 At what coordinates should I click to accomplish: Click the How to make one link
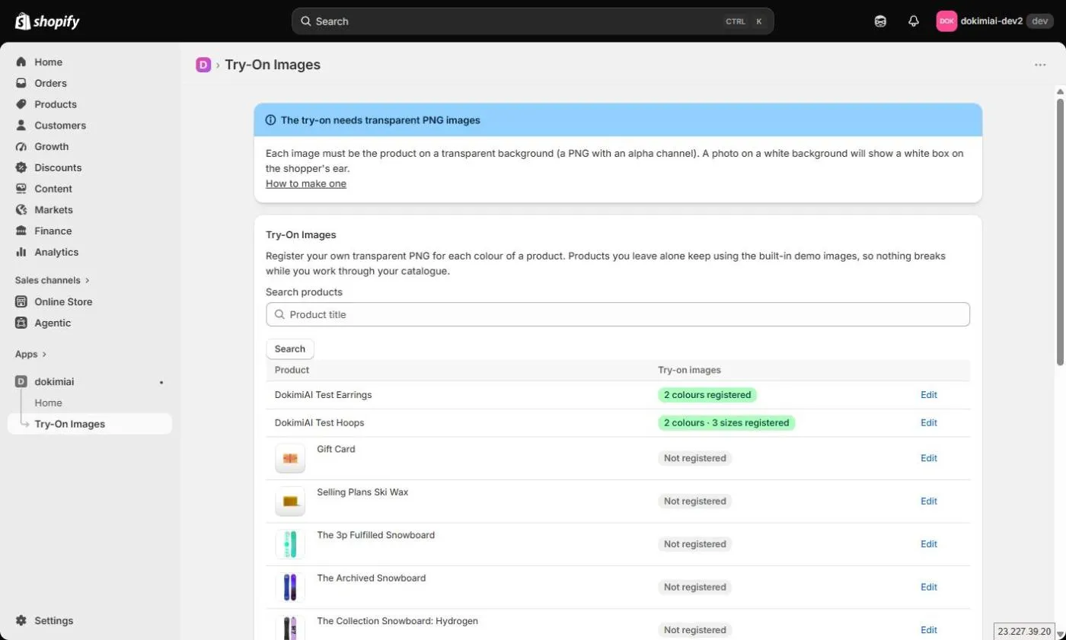pyautogui.click(x=306, y=183)
